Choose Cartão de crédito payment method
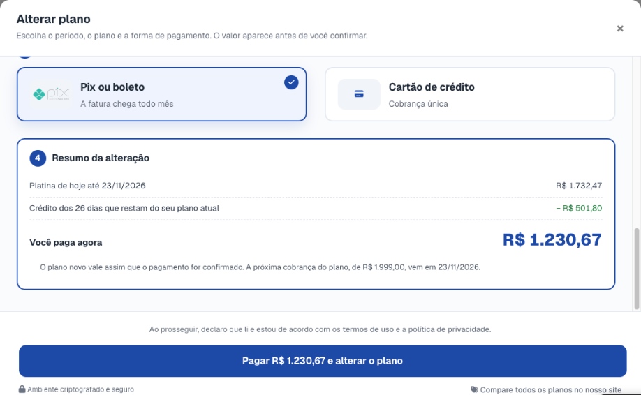 470,94
